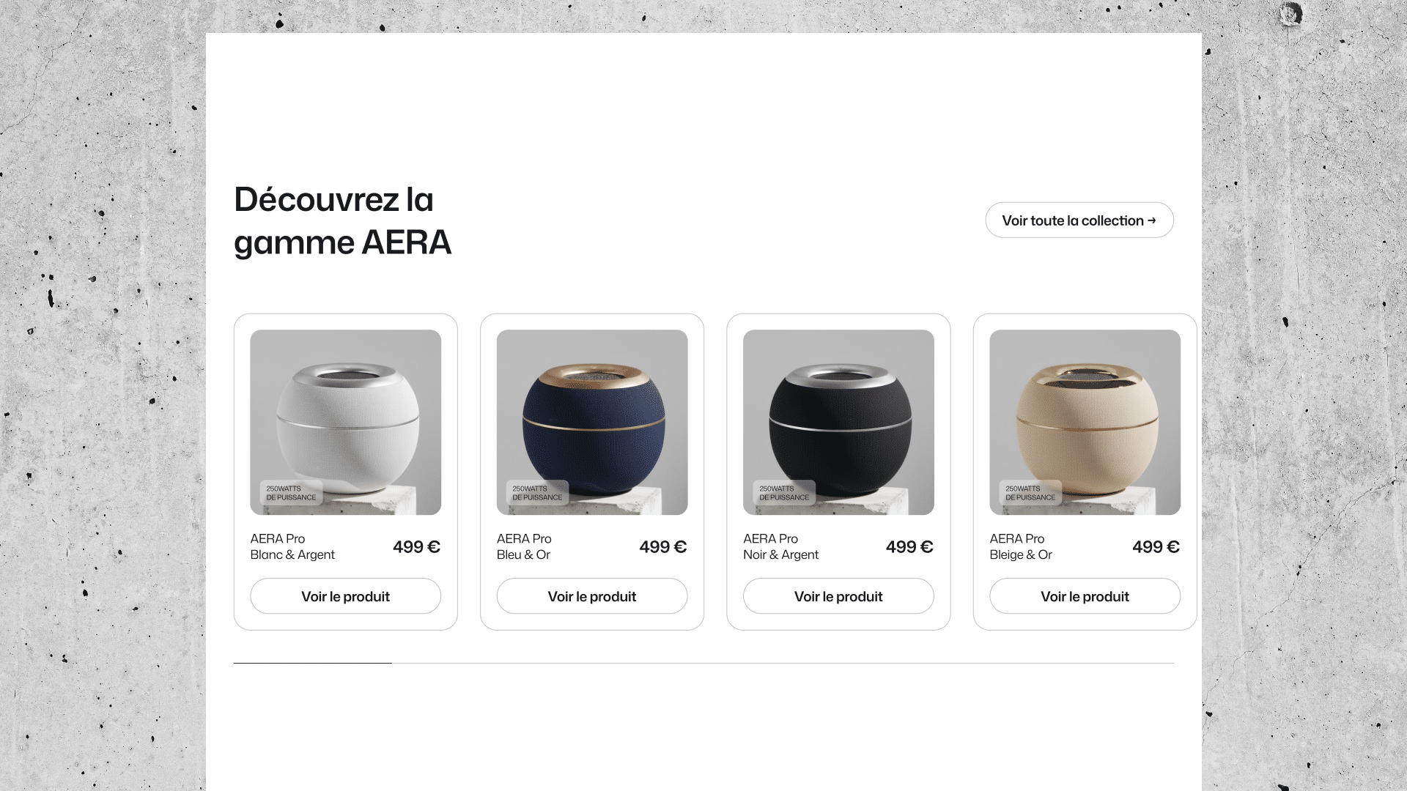
Task: View the Bleige & Or product
Action: click(1085, 596)
